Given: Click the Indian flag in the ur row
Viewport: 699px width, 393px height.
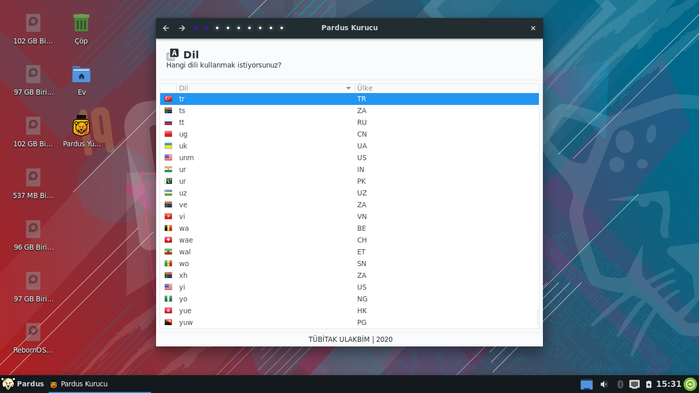Looking at the screenshot, I should (168, 169).
